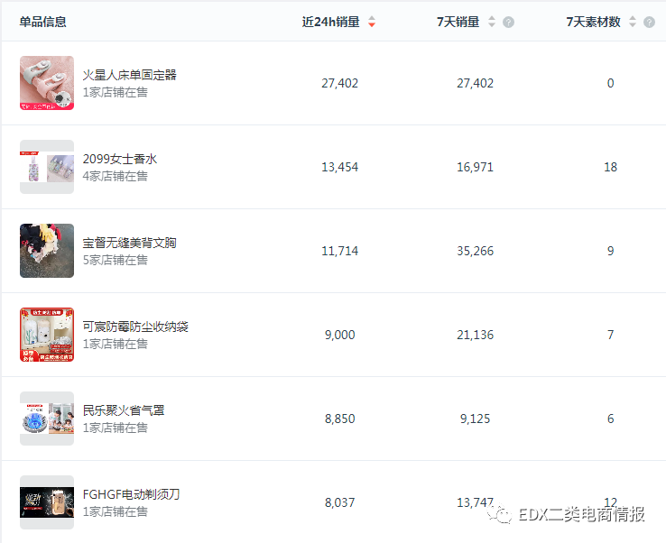Sort by 近24h销量 using its sort arrow
The image size is (666, 543).
372,22
